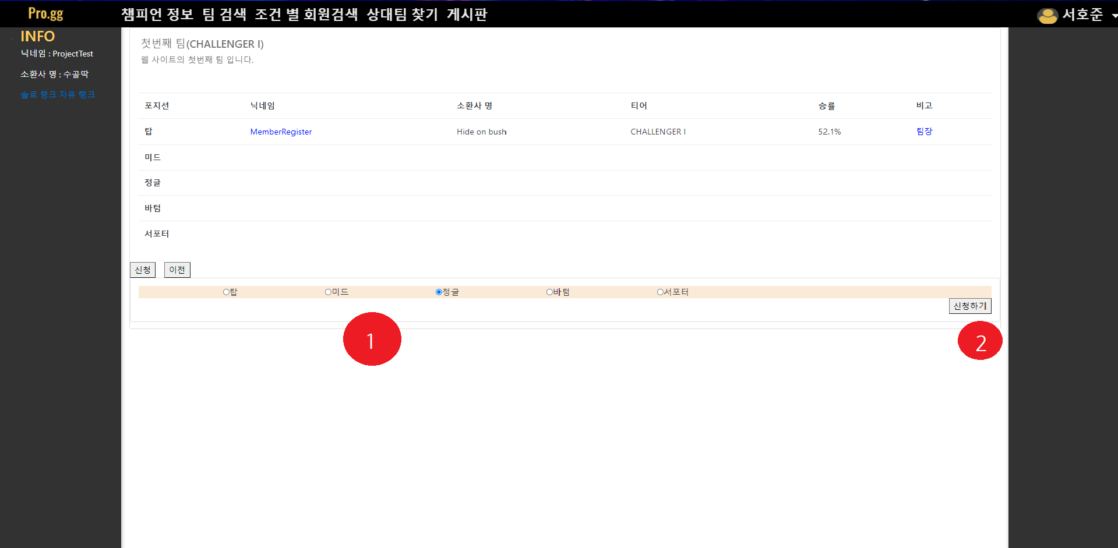Click the 서포터 position row label

[x=157, y=234]
